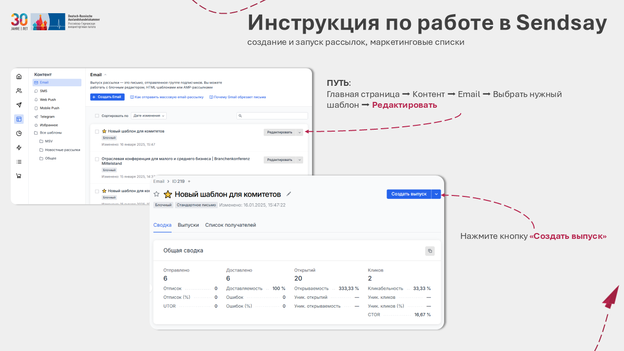Click the Доставляемость 100 % metric

pyautogui.click(x=256, y=289)
